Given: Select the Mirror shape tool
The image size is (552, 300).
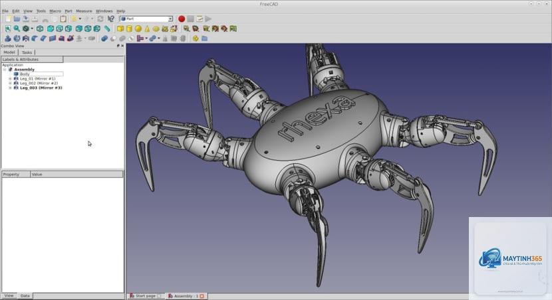Looking at the screenshot, I should [26, 38].
